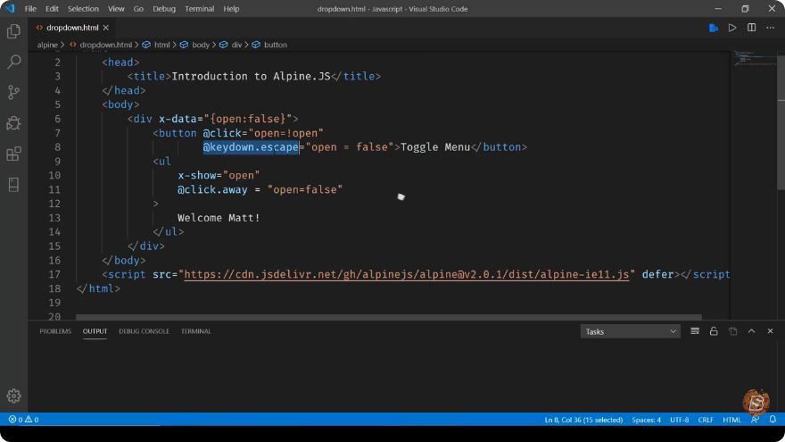Clear the output panel

[x=694, y=331]
